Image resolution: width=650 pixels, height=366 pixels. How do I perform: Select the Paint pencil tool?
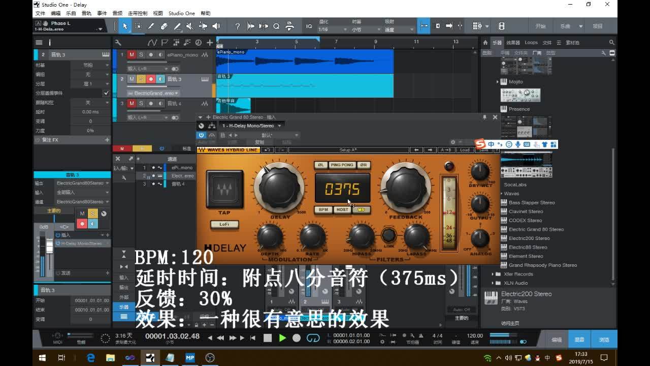(x=151, y=26)
